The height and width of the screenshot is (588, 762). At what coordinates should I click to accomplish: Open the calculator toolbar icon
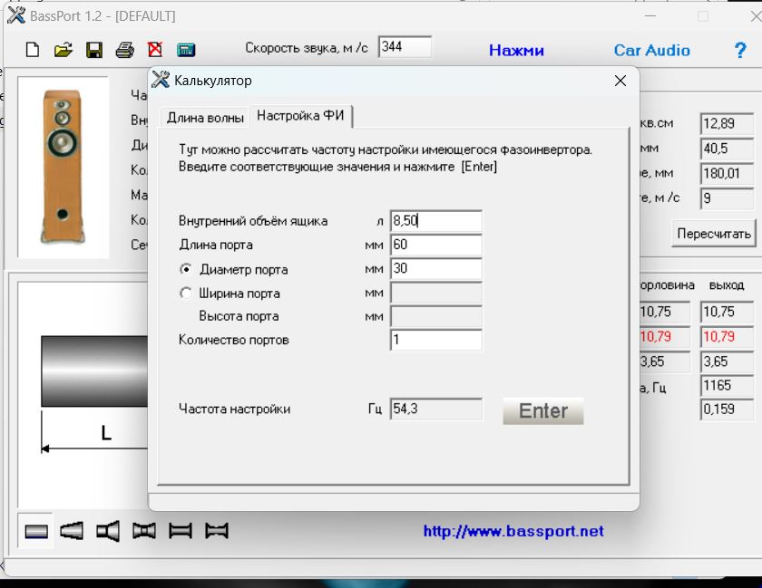tap(186, 51)
